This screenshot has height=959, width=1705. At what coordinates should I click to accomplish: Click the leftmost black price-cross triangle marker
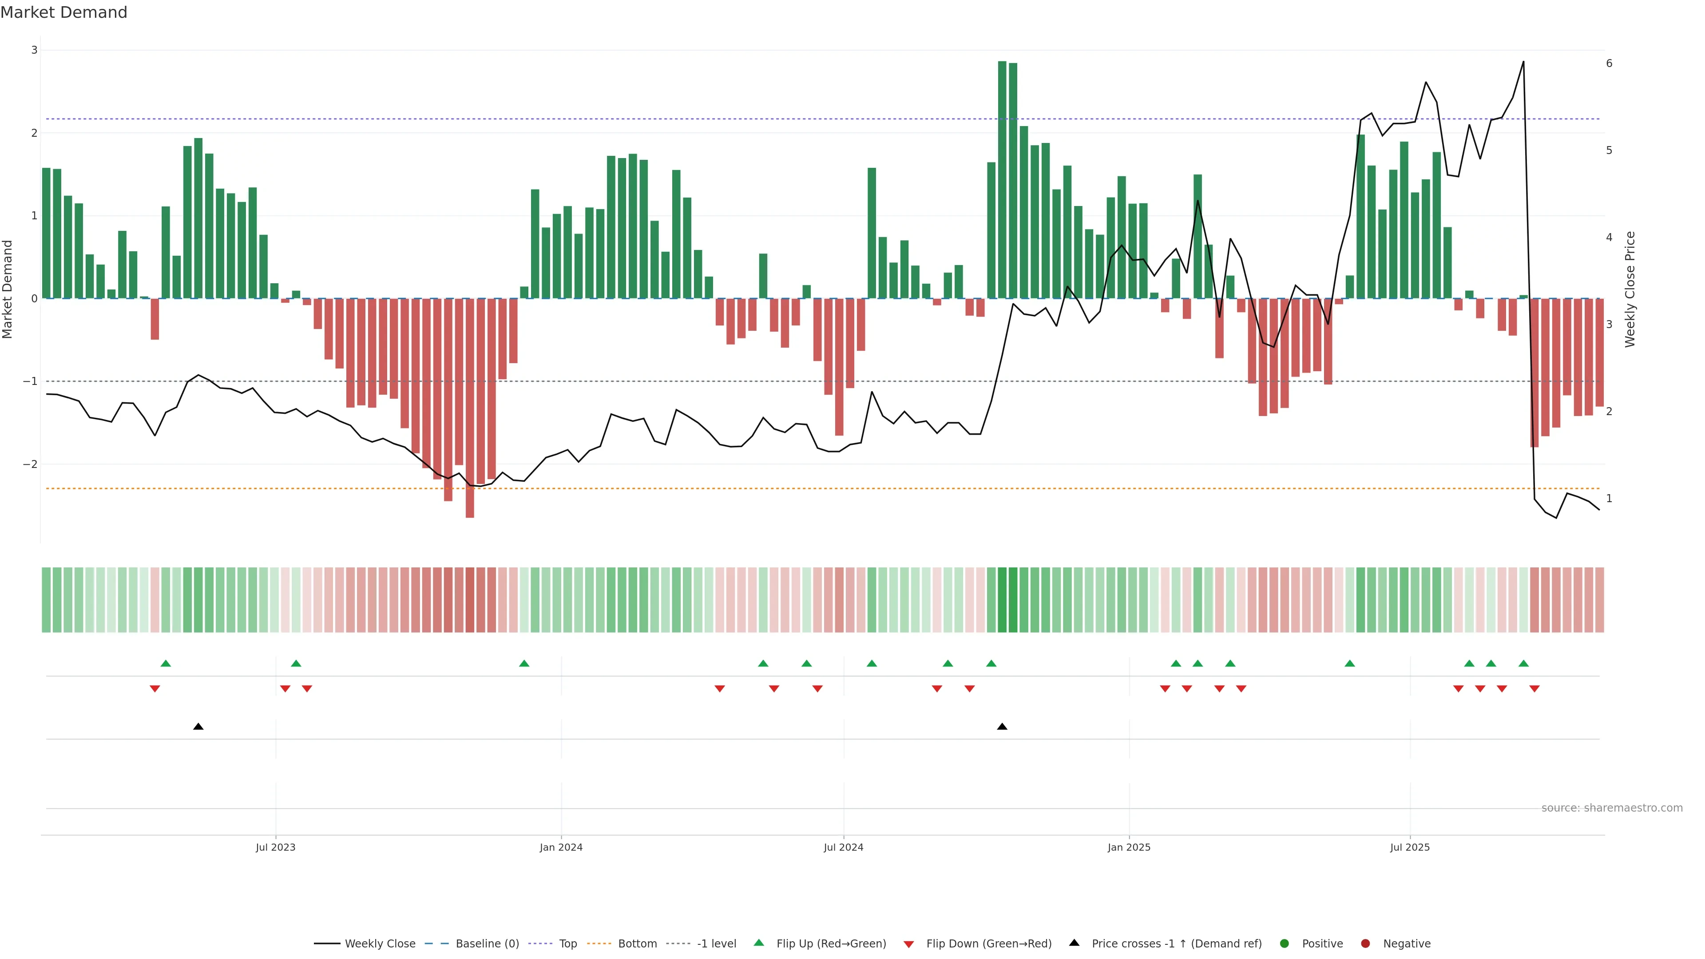[198, 727]
